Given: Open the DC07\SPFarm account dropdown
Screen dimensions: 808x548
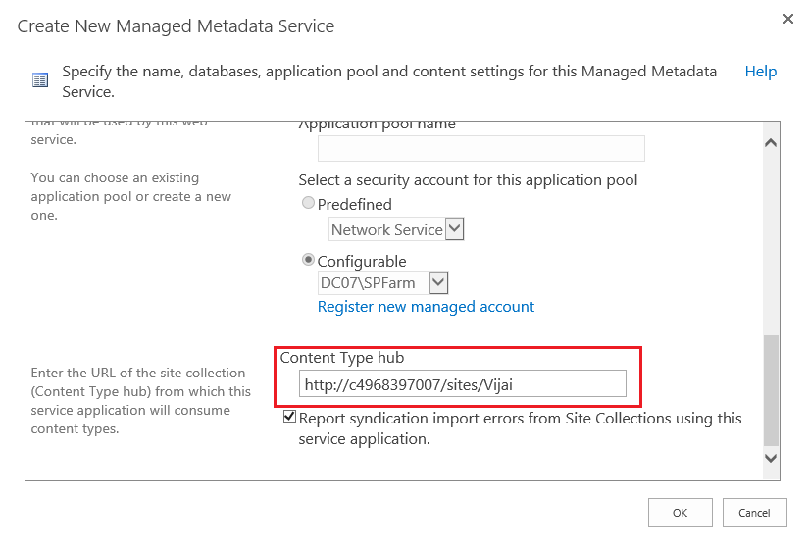Looking at the screenshot, I should coord(438,283).
